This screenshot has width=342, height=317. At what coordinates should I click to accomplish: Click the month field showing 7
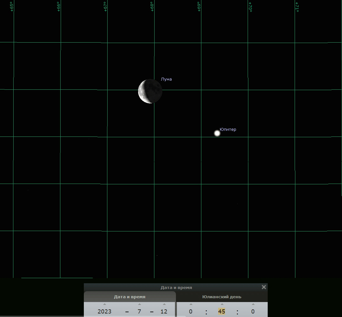click(139, 311)
